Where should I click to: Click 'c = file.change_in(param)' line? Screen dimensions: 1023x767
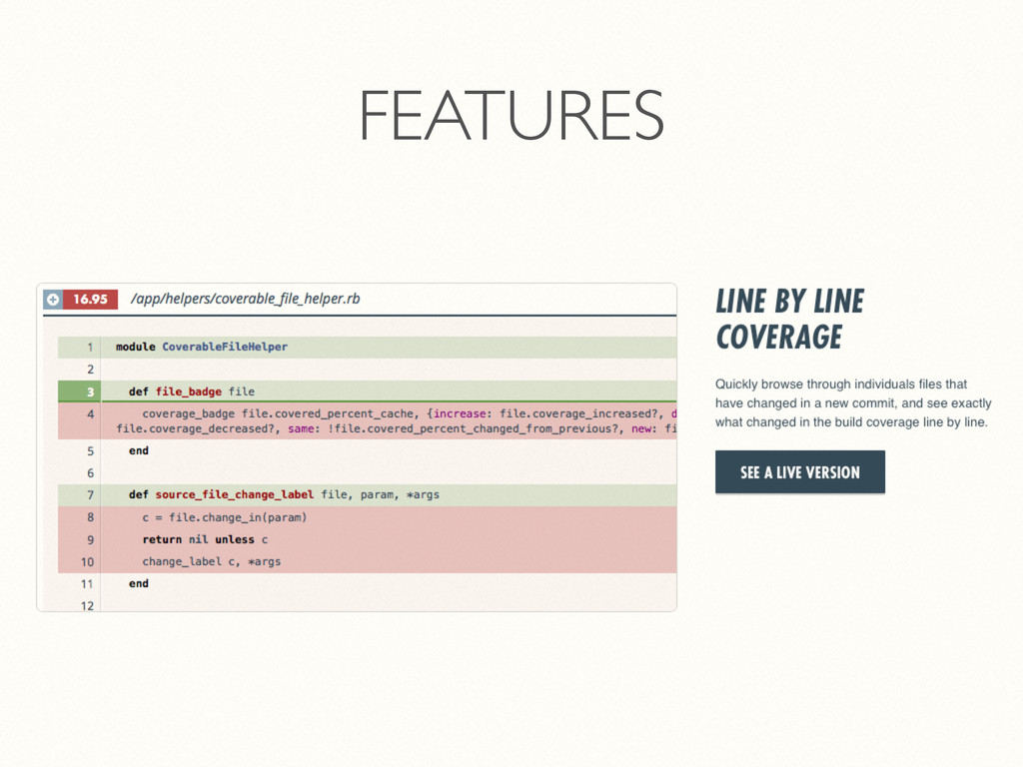click(225, 517)
